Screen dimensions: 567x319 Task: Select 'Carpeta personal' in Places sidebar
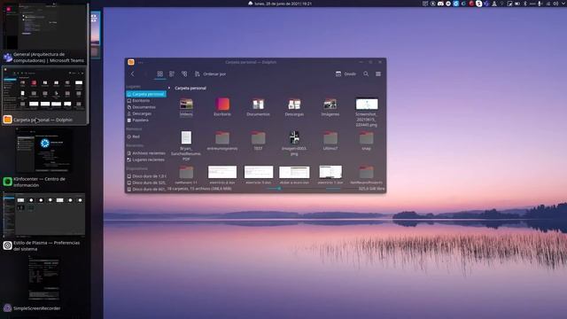click(146, 94)
